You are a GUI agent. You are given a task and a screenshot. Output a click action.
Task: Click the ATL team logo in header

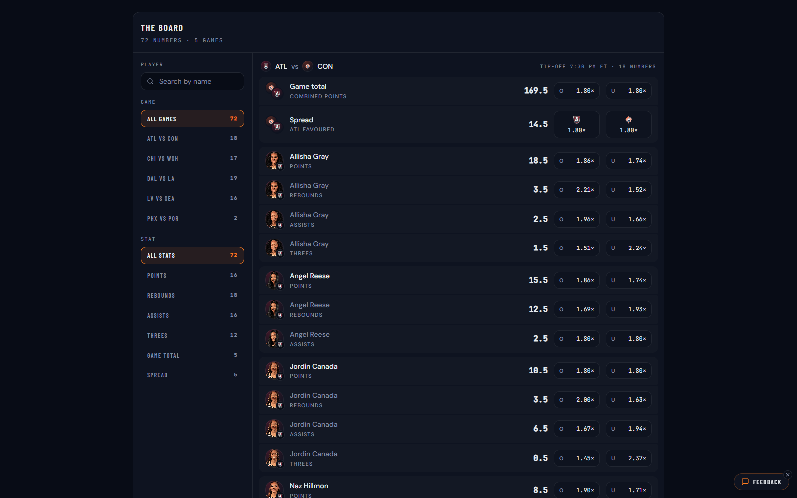(x=266, y=66)
